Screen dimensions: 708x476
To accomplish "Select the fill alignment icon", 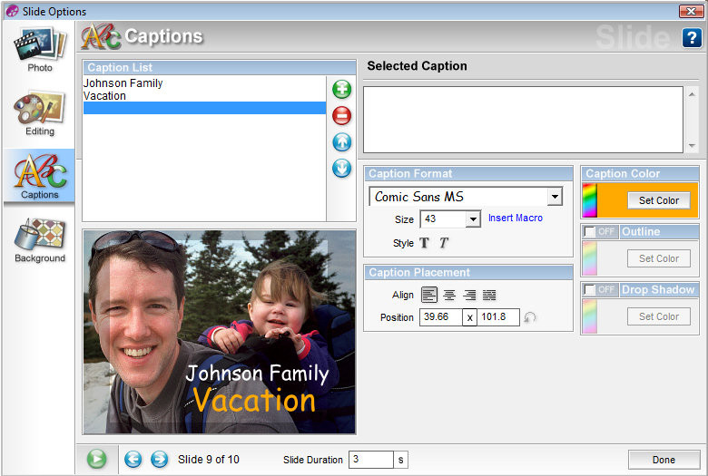I will pos(489,295).
